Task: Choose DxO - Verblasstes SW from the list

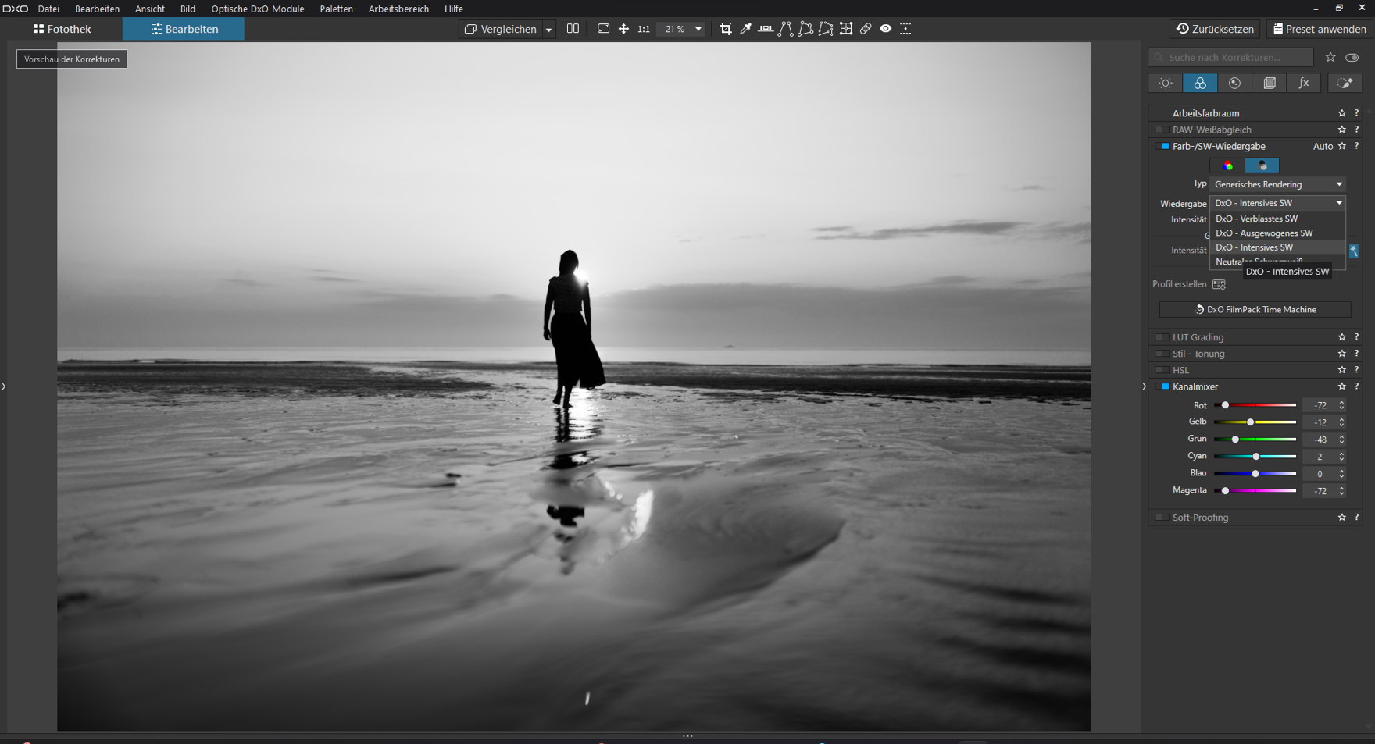Action: (x=1256, y=219)
